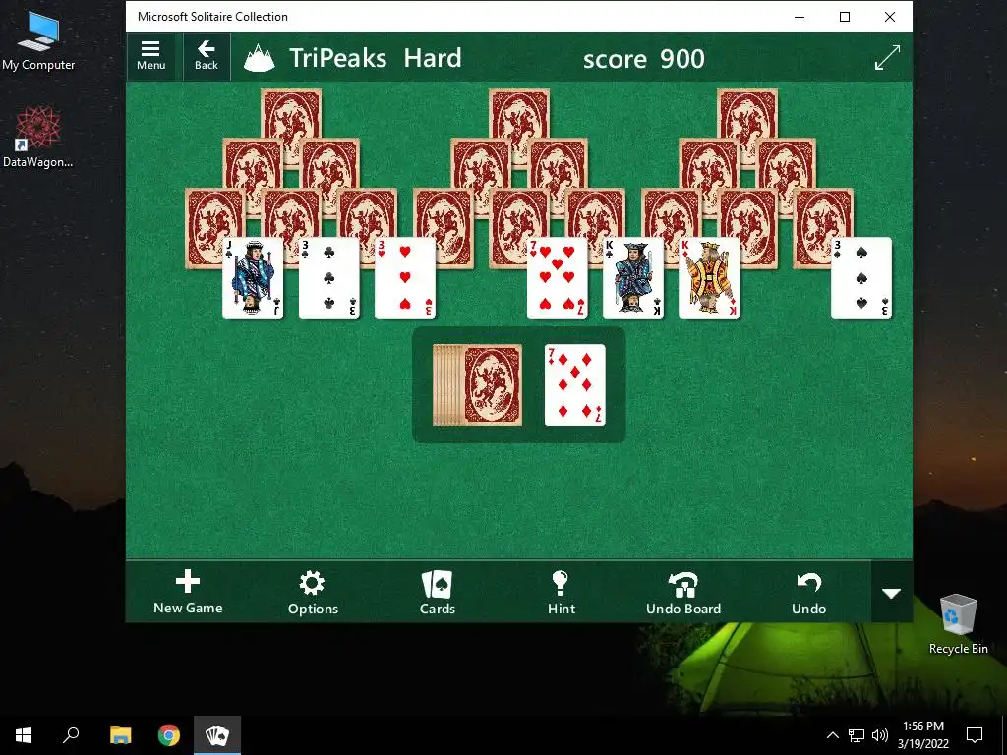Open the hamburger Menu button
The height and width of the screenshot is (755, 1007).
click(x=150, y=56)
